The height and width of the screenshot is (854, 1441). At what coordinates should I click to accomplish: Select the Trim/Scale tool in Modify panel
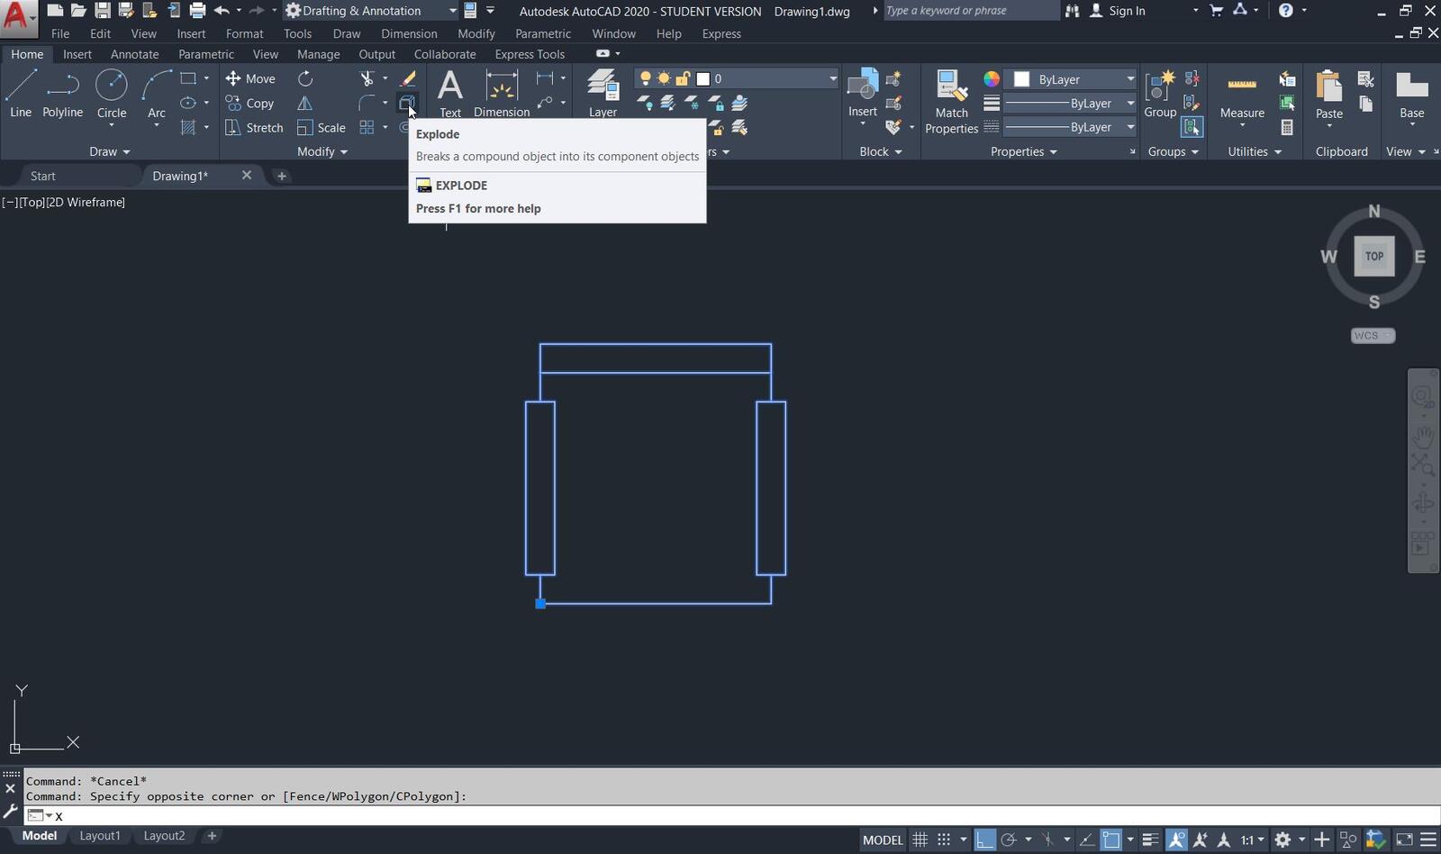tap(321, 127)
